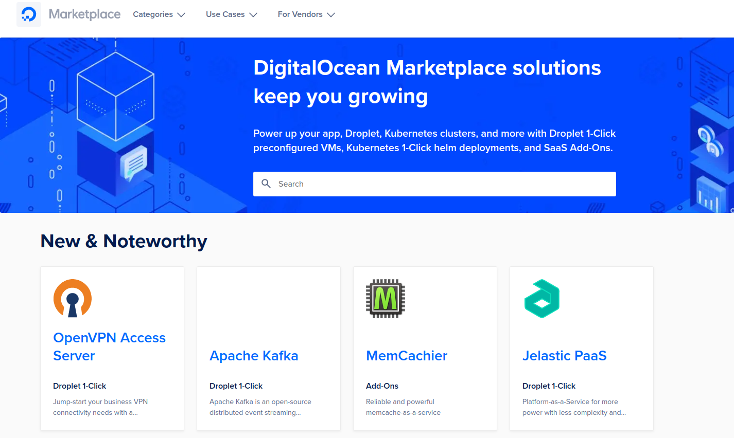Click the search magnifier icon
The image size is (734, 438).
click(266, 184)
